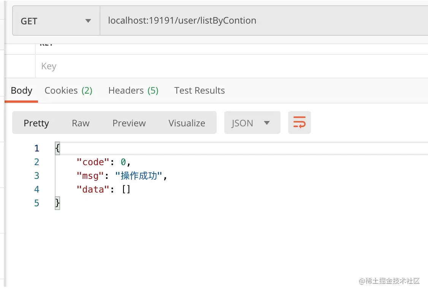Select the Visualize view mode
The width and height of the screenshot is (428, 293).
pos(187,123)
